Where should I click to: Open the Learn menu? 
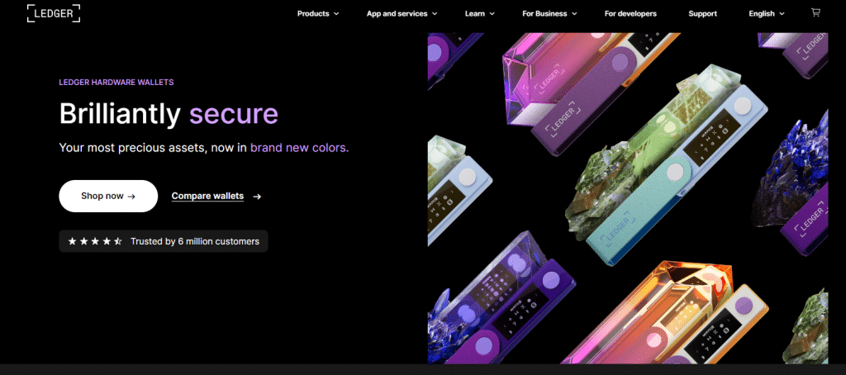click(475, 13)
